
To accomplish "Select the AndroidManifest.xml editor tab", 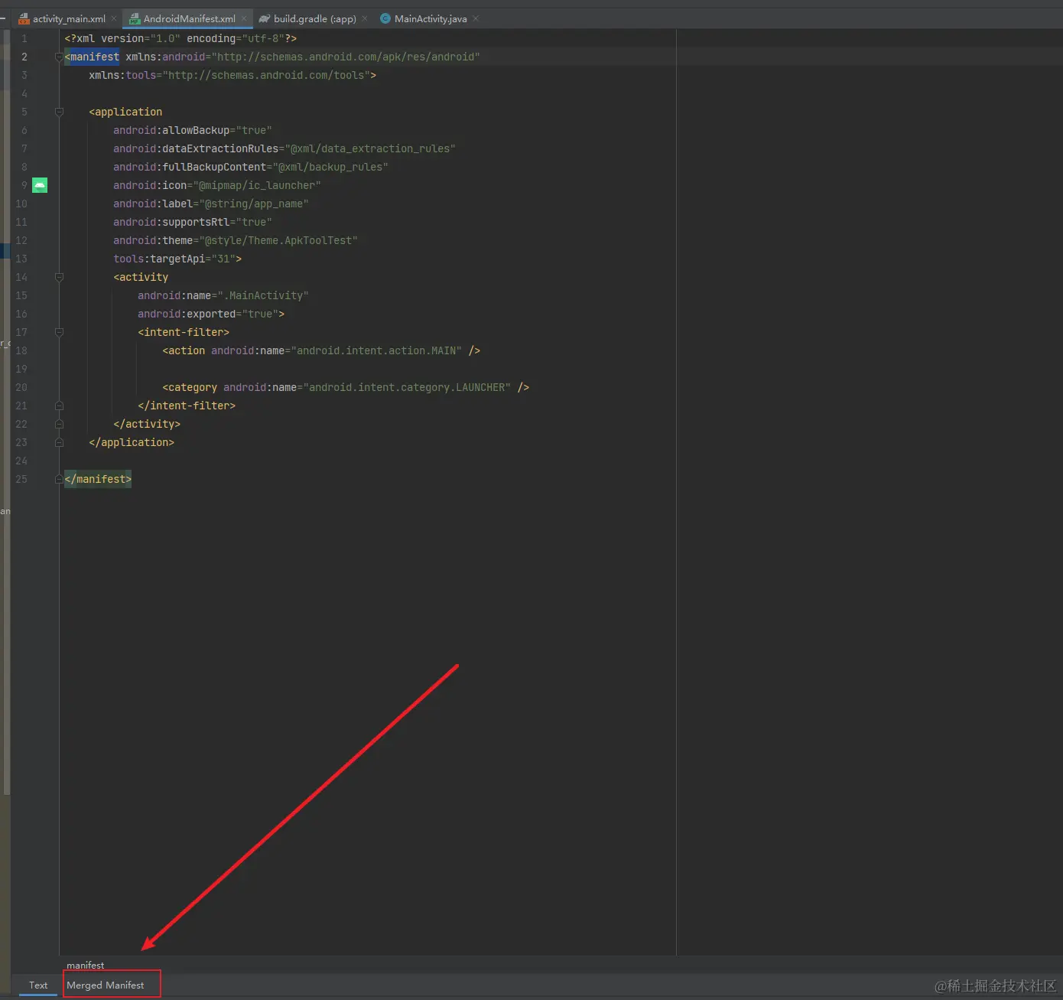I will [190, 19].
